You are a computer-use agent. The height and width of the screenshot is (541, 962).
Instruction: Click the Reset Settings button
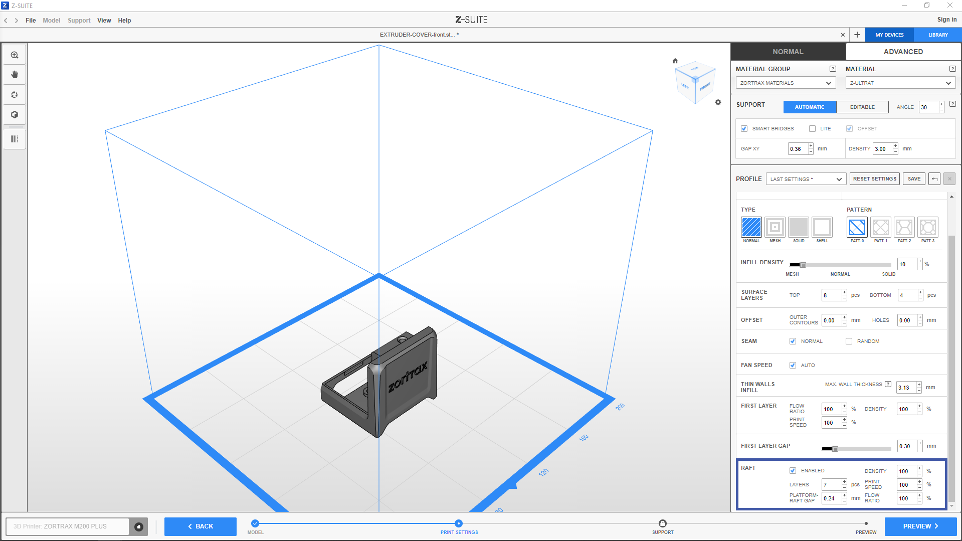874,179
